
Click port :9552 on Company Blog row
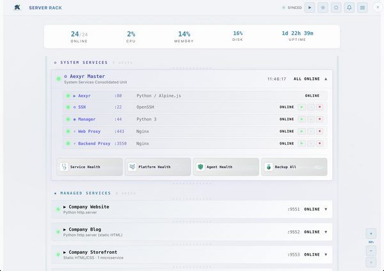[294, 232]
